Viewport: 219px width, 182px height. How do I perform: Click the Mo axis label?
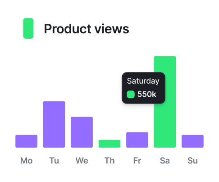[x=27, y=160]
